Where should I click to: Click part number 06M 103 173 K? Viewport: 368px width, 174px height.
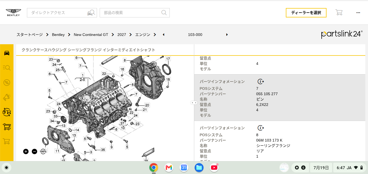pyautogui.click(x=269, y=140)
